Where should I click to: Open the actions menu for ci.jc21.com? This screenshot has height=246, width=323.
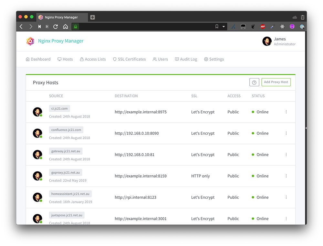pyautogui.click(x=286, y=112)
